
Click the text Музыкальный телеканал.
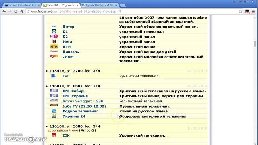tap(144, 106)
